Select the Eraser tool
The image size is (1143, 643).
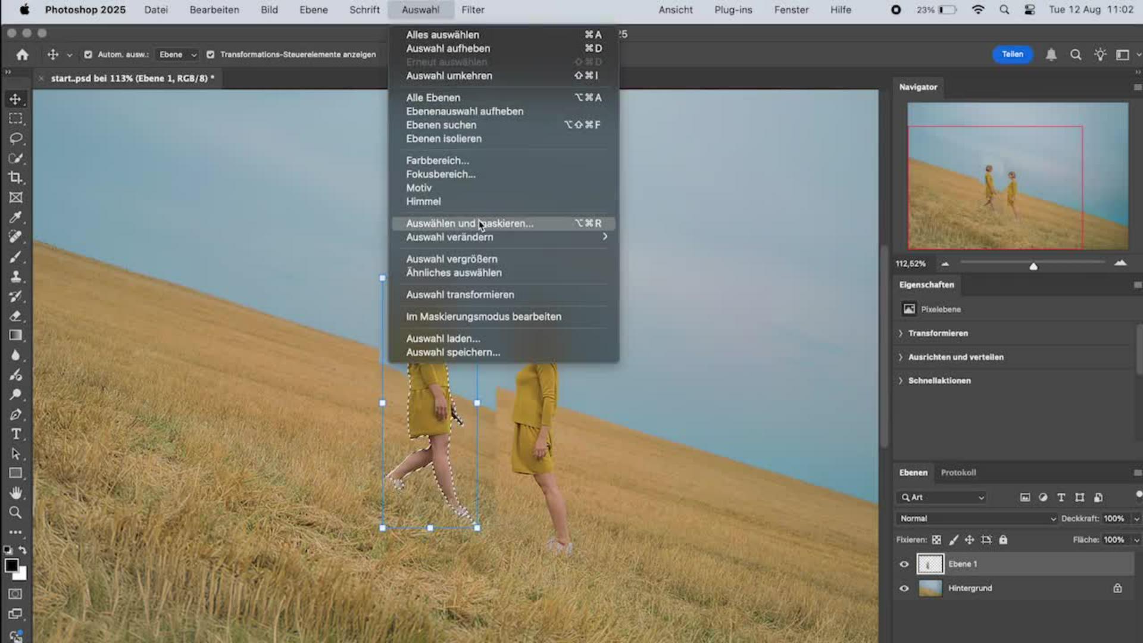pos(15,316)
